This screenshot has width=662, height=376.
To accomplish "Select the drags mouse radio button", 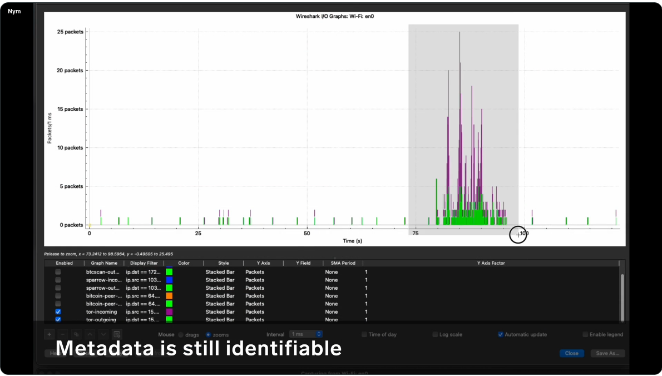I will [x=181, y=335].
